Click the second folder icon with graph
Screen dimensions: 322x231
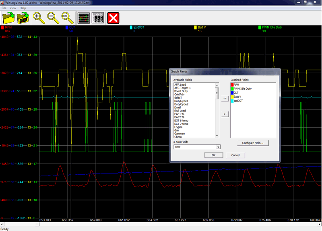point(23,18)
